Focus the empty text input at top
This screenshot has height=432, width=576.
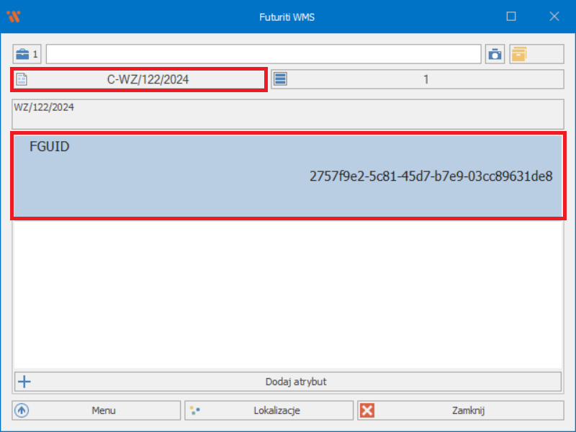[264, 54]
